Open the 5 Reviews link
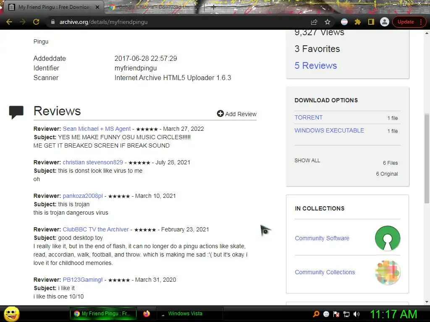 316,65
